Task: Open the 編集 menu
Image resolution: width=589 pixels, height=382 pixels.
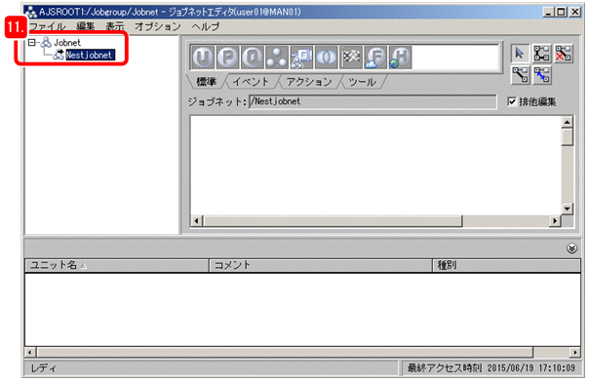Action: point(85,26)
